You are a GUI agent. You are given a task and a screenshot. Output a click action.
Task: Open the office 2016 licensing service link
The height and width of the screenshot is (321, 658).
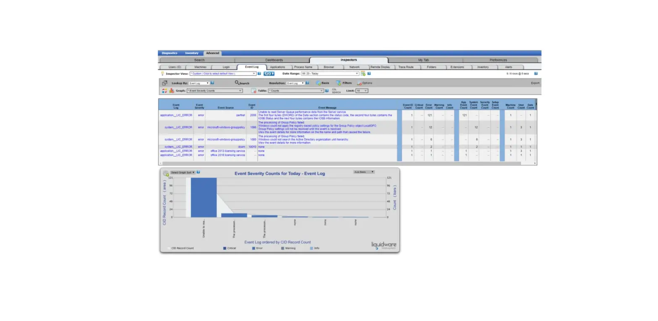(228, 155)
